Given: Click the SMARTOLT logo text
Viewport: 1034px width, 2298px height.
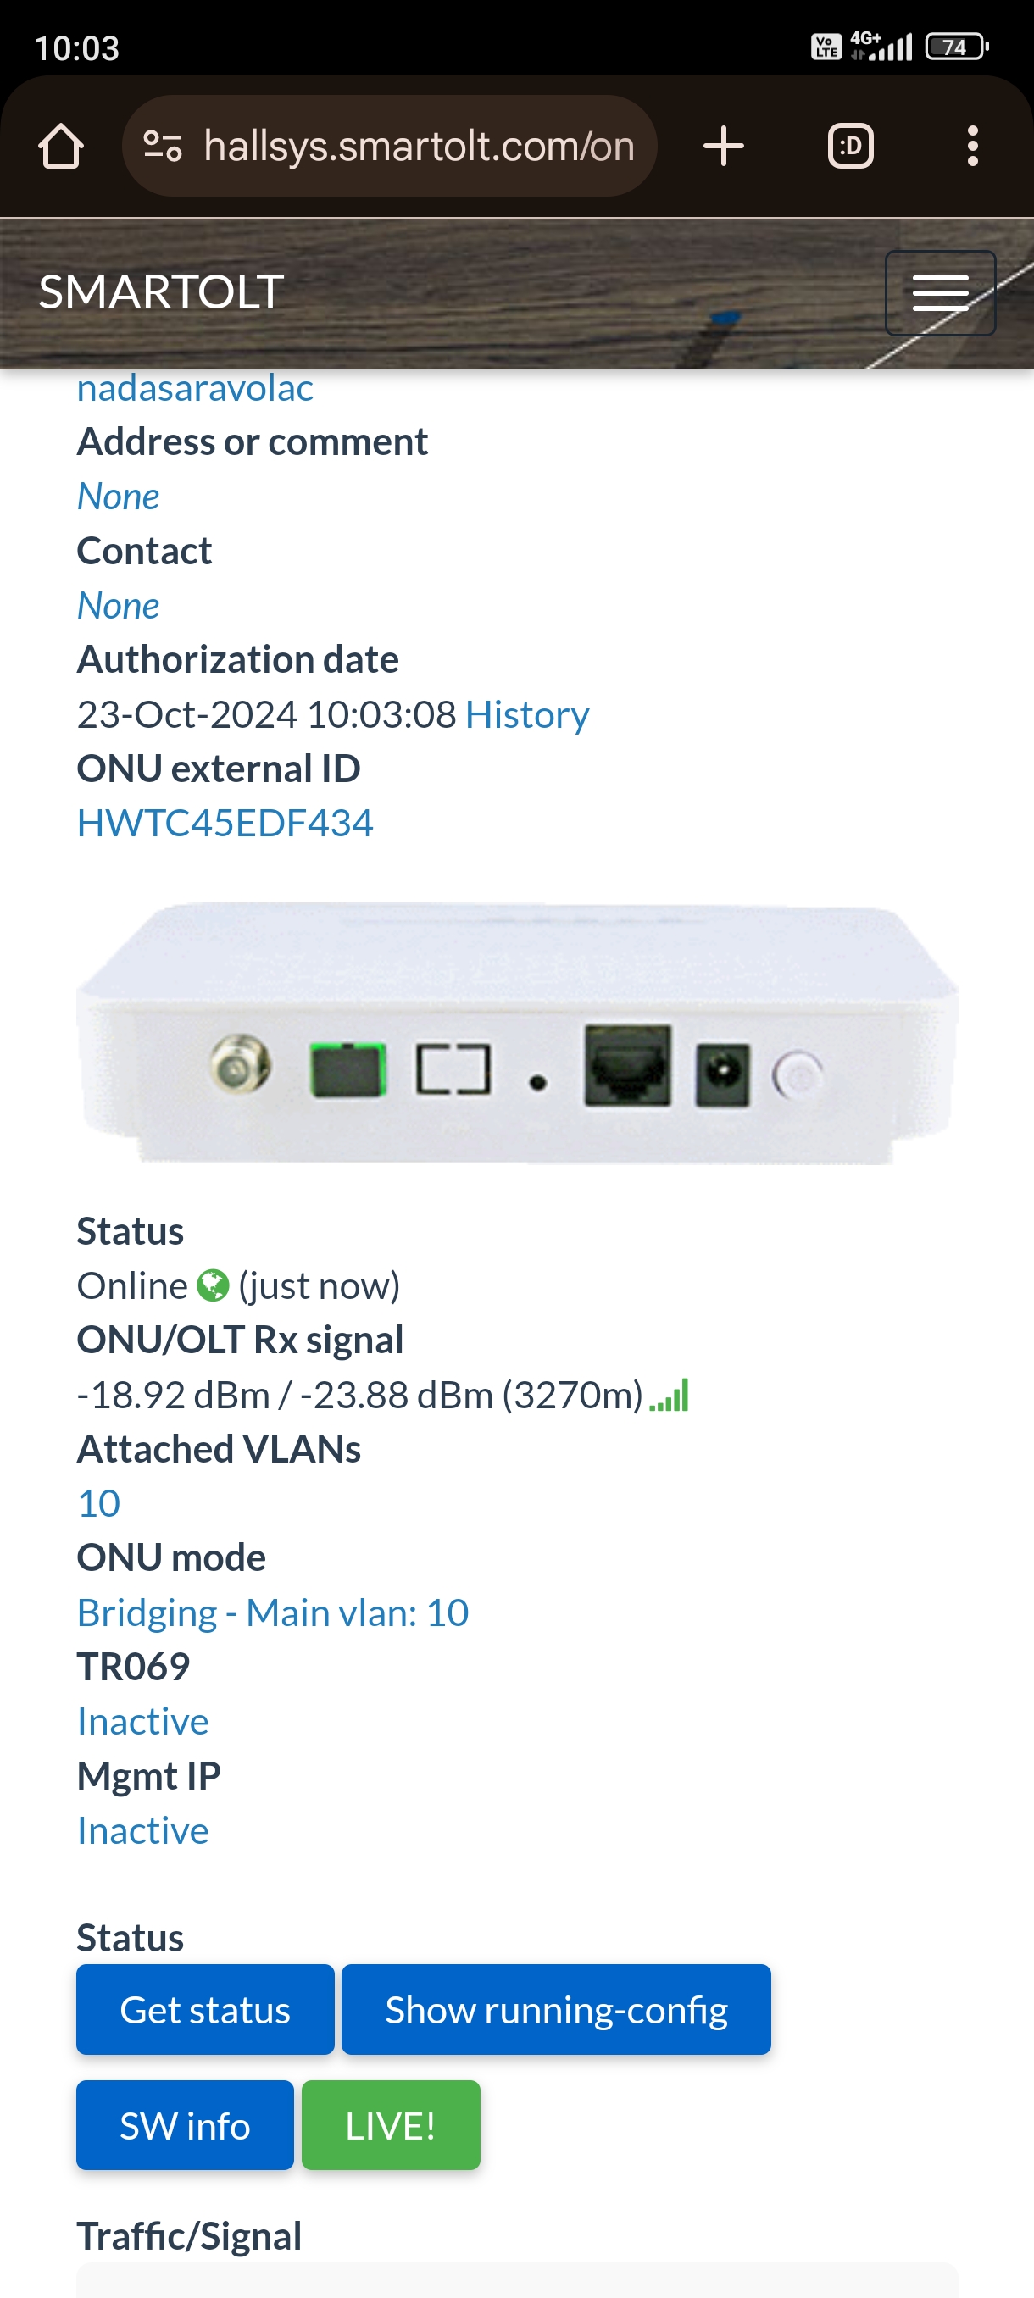Looking at the screenshot, I should pyautogui.click(x=162, y=291).
